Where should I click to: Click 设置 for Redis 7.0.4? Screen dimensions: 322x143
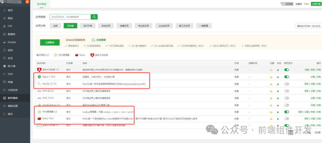click(x=312, y=119)
